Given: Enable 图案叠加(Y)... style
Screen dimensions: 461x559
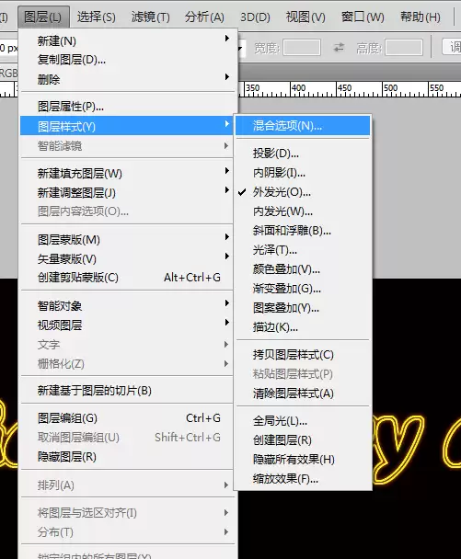Looking at the screenshot, I should click(303, 308).
